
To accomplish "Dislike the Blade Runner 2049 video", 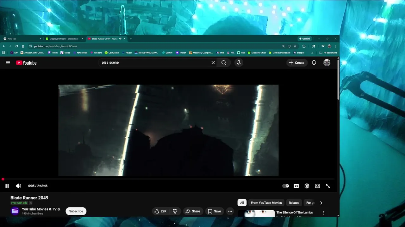I will point(175,211).
